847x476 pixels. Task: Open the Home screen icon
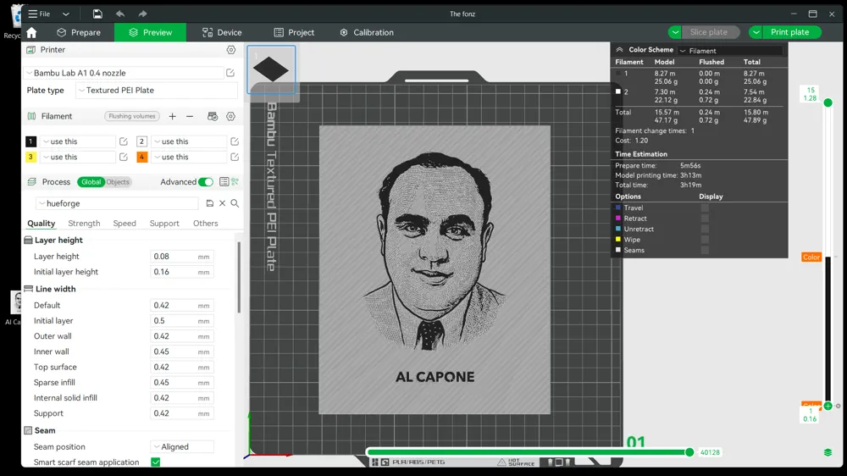[x=31, y=32]
